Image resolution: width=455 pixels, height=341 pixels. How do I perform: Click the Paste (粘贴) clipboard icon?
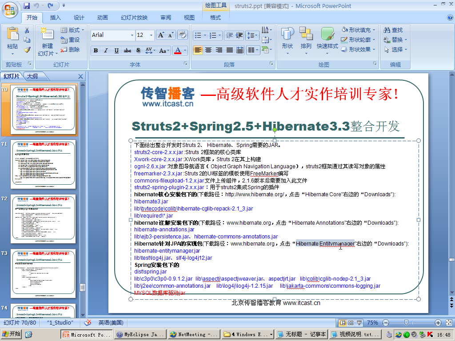pyautogui.click(x=12, y=35)
